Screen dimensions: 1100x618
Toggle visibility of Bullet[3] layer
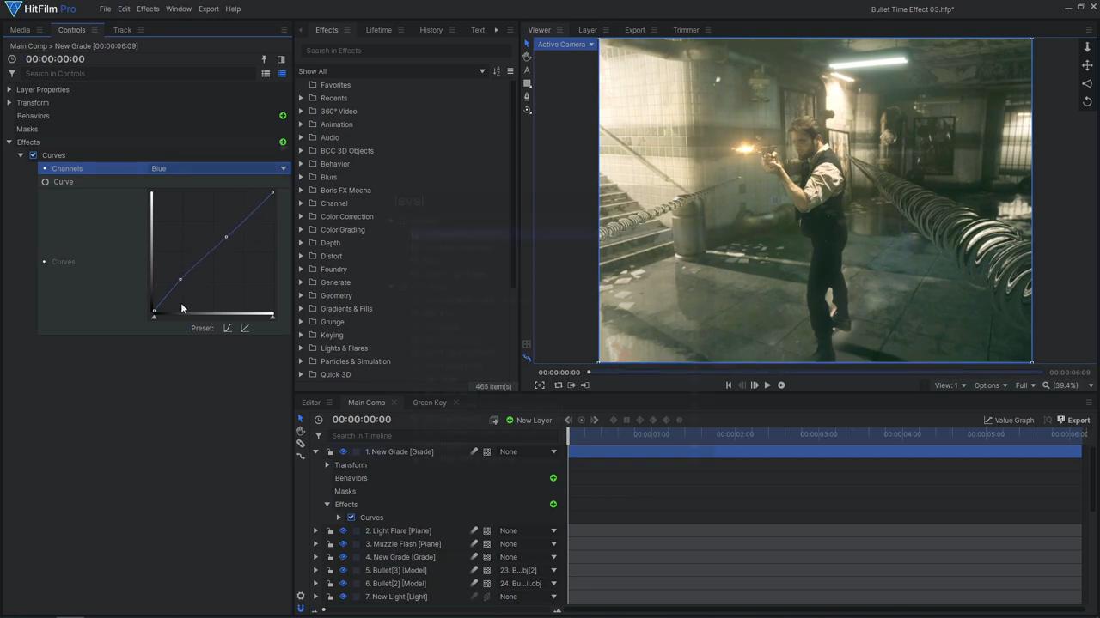point(343,571)
